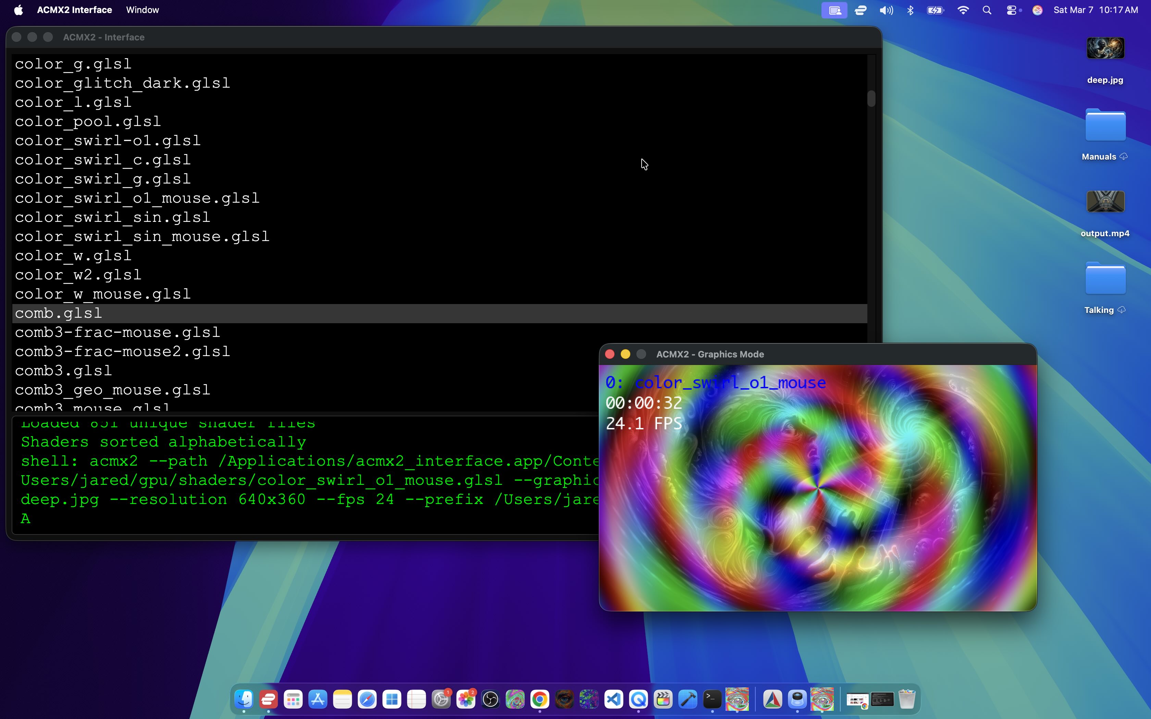Click the '24.1 FPS' readout in Graphics Mode
The width and height of the screenshot is (1151, 719).
644,423
